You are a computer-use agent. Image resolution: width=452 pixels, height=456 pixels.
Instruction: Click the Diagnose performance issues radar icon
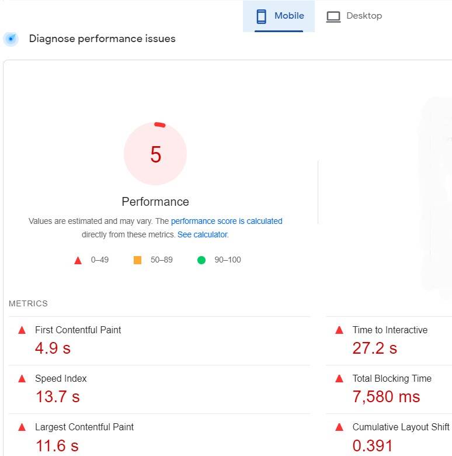(11, 39)
